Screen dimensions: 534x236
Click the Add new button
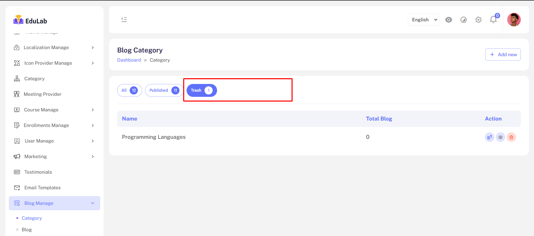coord(503,55)
